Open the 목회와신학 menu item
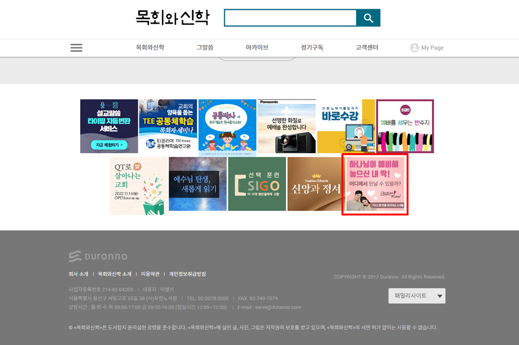The image size is (519, 345). (150, 48)
